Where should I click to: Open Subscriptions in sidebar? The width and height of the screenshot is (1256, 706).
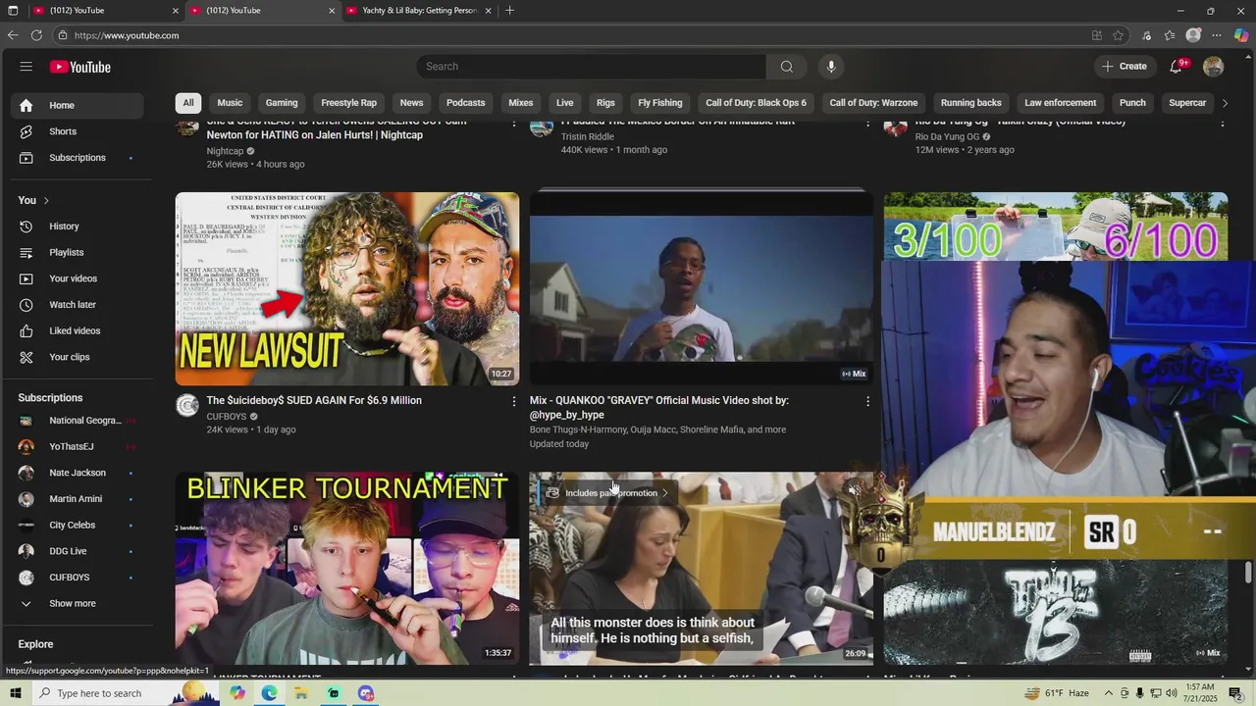point(77,158)
